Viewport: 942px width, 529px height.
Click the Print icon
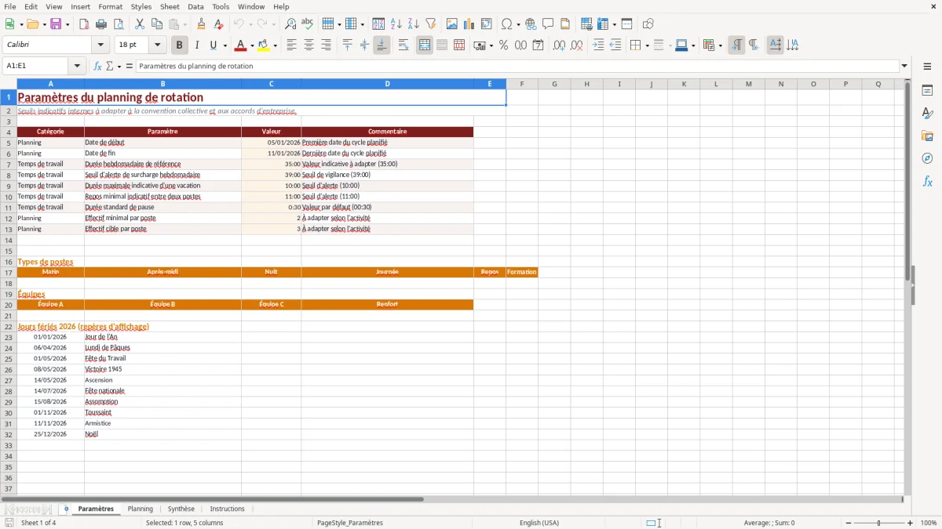pyautogui.click(x=101, y=24)
